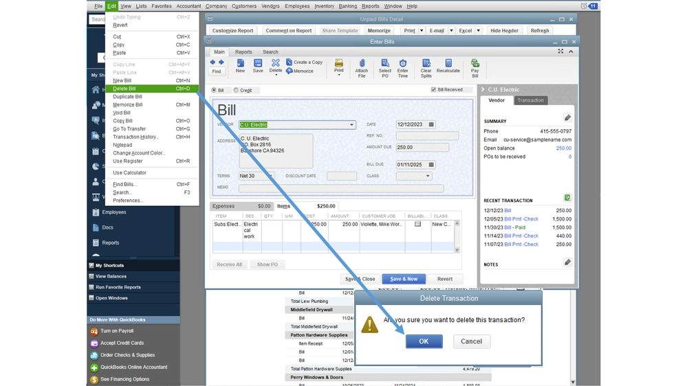This screenshot has width=687, height=386.
Task: Click the Save icon in Enter Bills toolbar
Action: click(258, 63)
